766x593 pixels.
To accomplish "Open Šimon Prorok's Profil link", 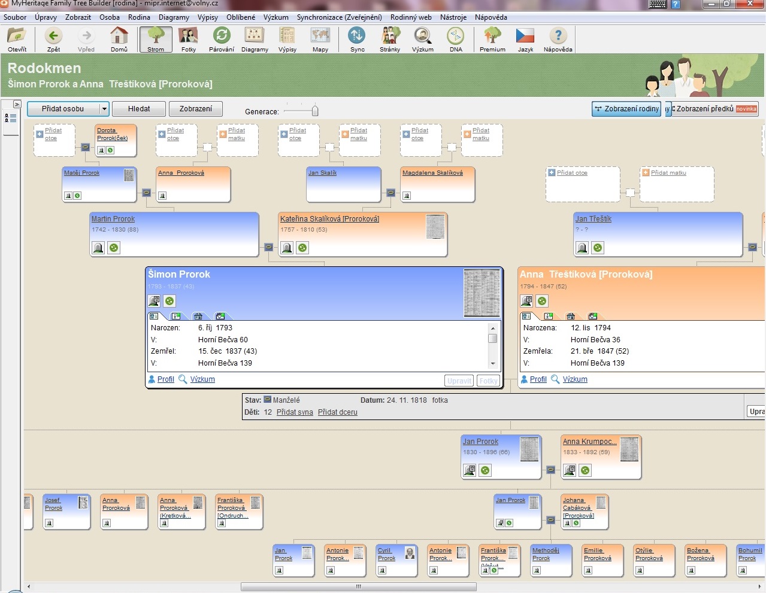I will pyautogui.click(x=165, y=379).
